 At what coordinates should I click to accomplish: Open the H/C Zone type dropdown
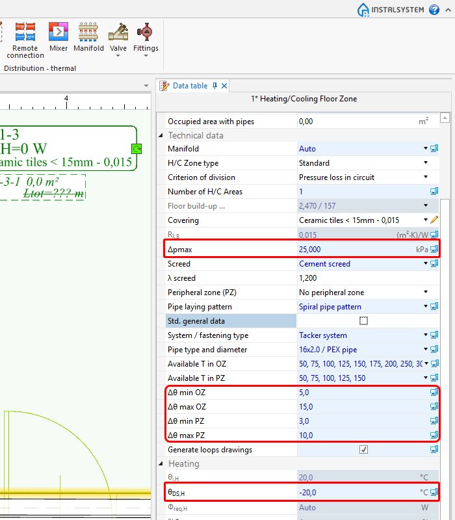coord(426,163)
